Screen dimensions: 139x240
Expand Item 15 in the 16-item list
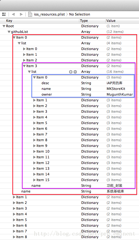coord(34,180)
